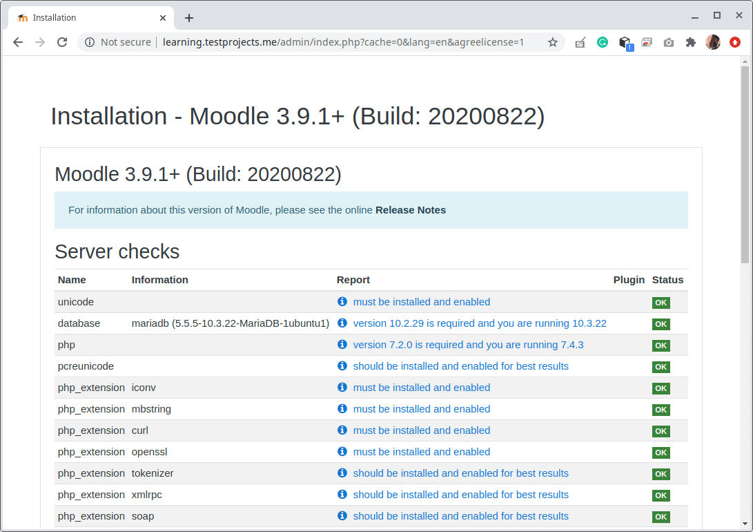
Task: Open the soap extension report link
Action: (x=460, y=516)
